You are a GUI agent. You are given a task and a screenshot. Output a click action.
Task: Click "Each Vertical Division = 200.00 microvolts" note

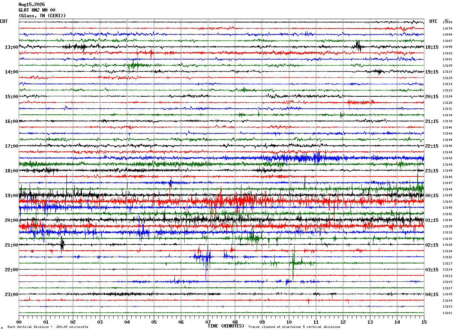[x=48, y=327]
